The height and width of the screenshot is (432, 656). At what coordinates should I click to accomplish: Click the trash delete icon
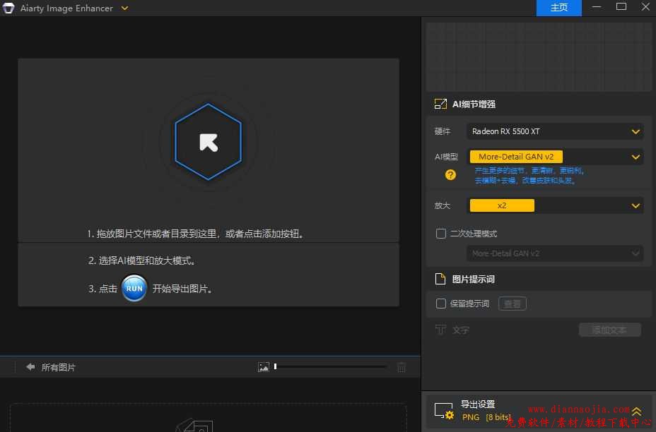pos(402,367)
